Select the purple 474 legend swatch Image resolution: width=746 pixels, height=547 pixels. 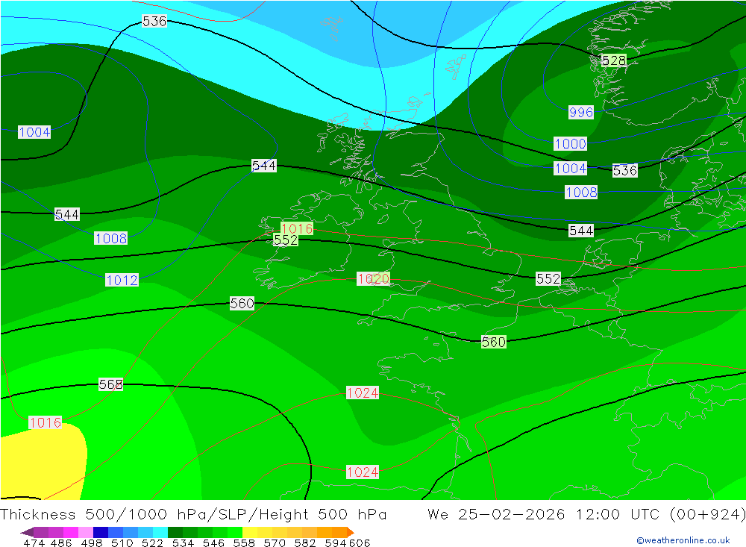pos(41,532)
